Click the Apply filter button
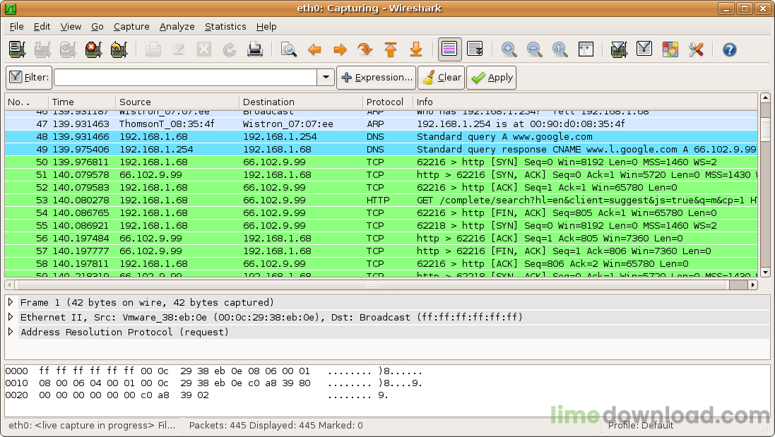Screen dimensions: 775x437 click(x=491, y=77)
